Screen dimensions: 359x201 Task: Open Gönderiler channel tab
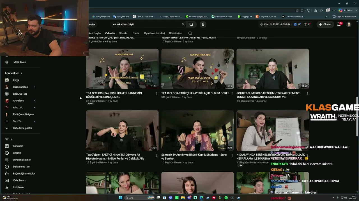[176, 33]
